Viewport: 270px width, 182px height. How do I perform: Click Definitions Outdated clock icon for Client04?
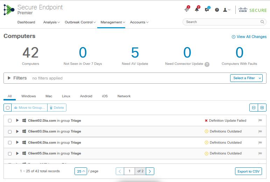point(206,143)
